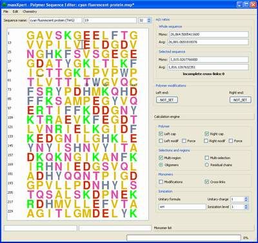Viewport: 258px width, 243px height.
Task: Increase the spin box showing 32
Action: (x=149, y=19)
